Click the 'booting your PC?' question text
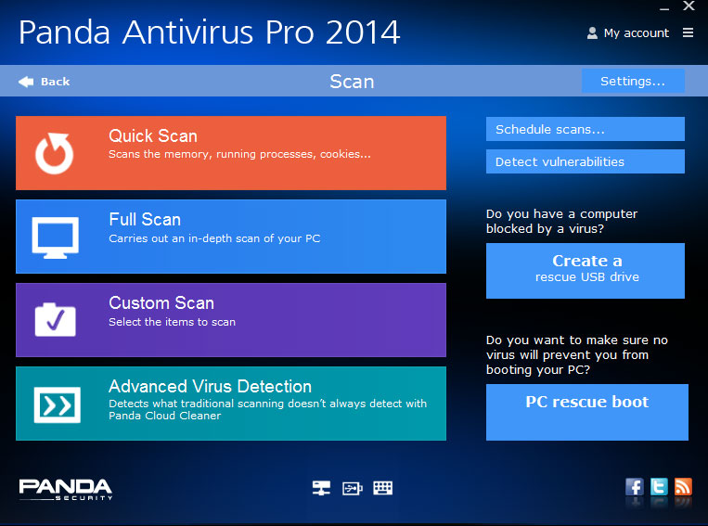The image size is (708, 526). pos(538,370)
